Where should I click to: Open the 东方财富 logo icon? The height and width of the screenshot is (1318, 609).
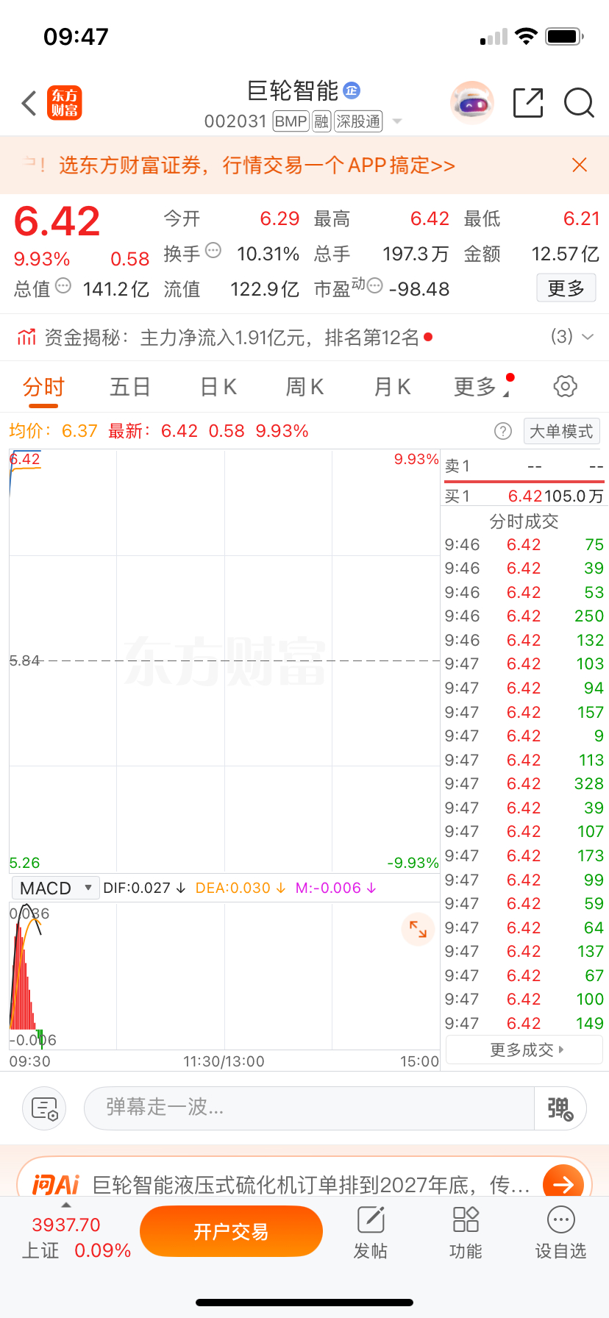tap(65, 103)
